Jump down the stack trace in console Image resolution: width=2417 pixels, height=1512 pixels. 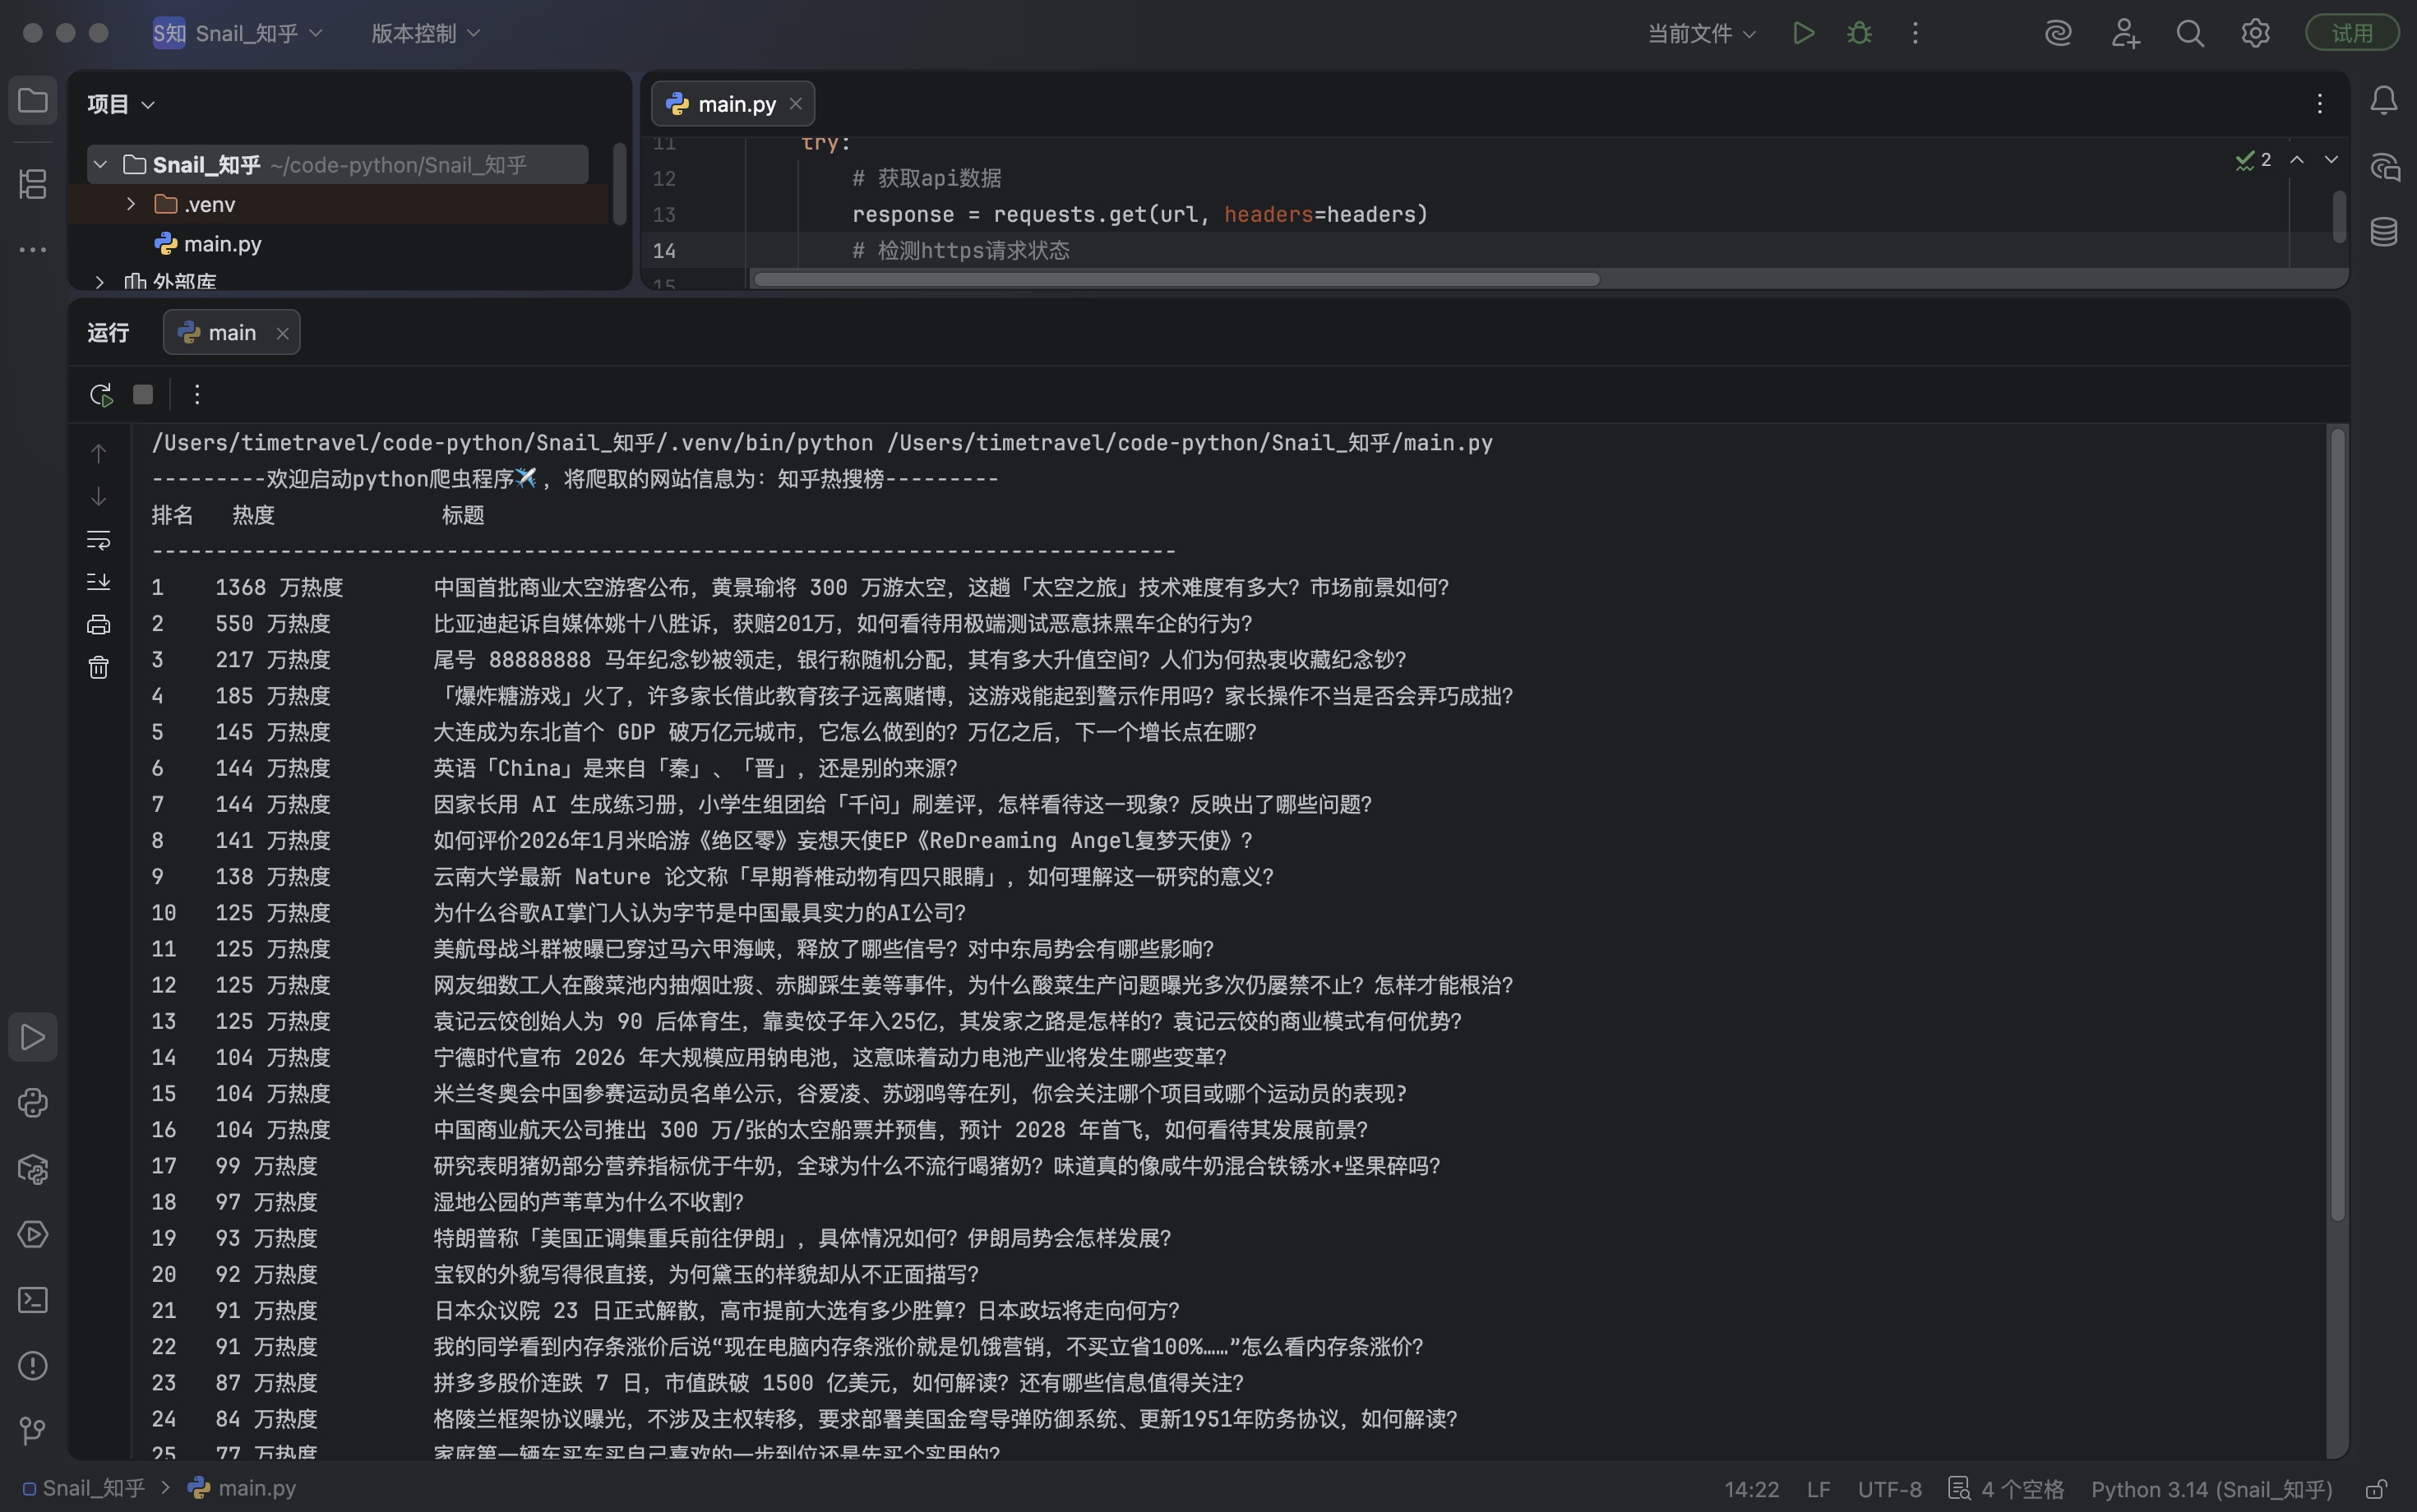(x=98, y=496)
